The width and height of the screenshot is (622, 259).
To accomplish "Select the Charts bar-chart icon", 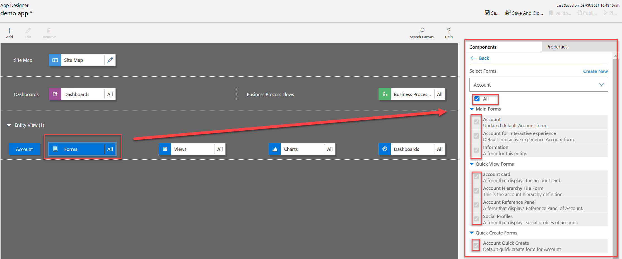I will [275, 149].
